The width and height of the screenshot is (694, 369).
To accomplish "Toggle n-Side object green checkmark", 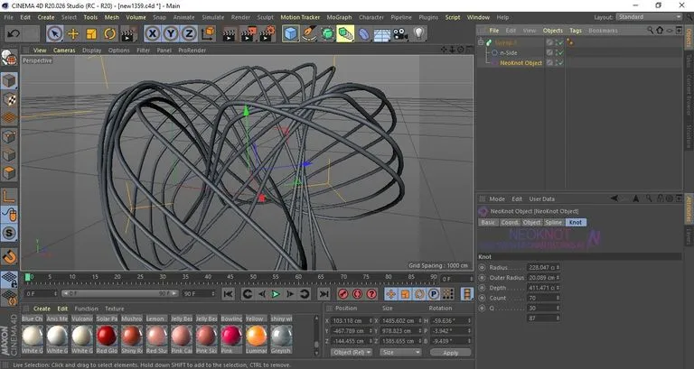I will pyautogui.click(x=561, y=52).
